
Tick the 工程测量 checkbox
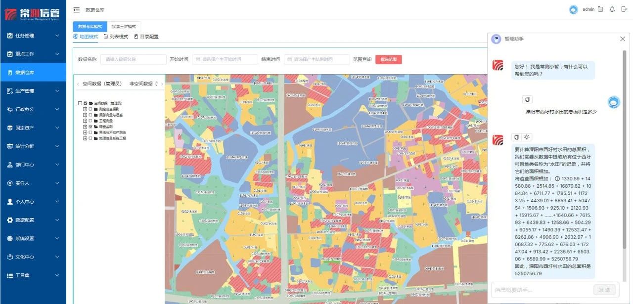tap(90, 121)
